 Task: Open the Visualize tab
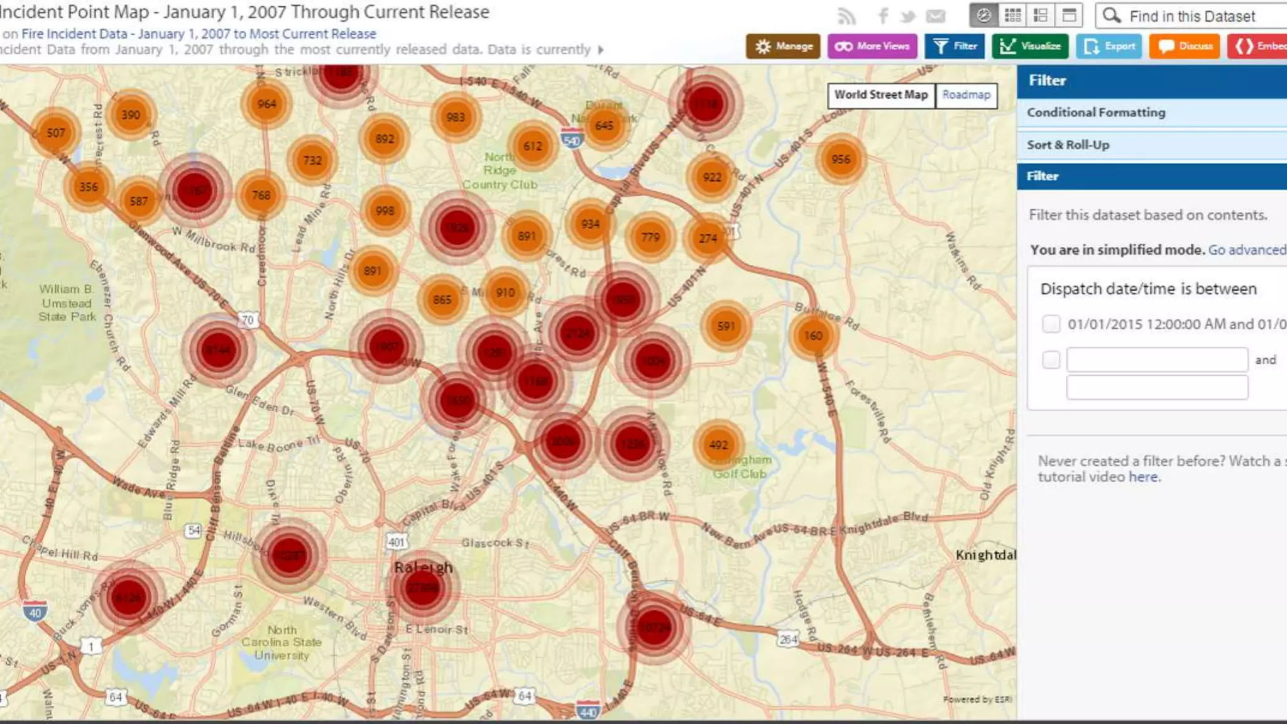(1030, 47)
